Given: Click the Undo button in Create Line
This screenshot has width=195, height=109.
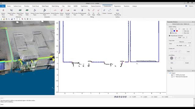Looking at the screenshot, I should 188,51.
